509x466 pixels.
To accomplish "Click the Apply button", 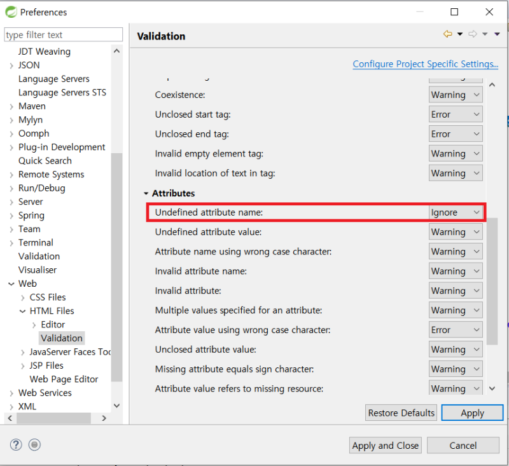I will (472, 413).
